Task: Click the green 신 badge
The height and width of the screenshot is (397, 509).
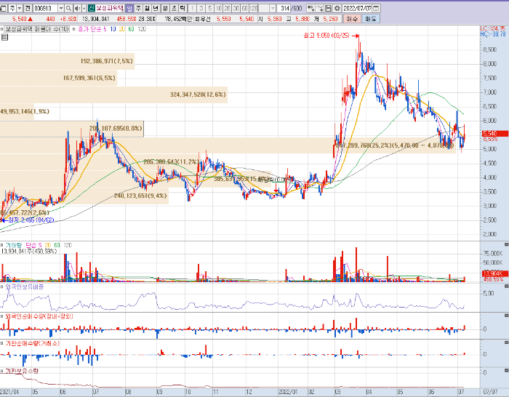Action: 91,8
